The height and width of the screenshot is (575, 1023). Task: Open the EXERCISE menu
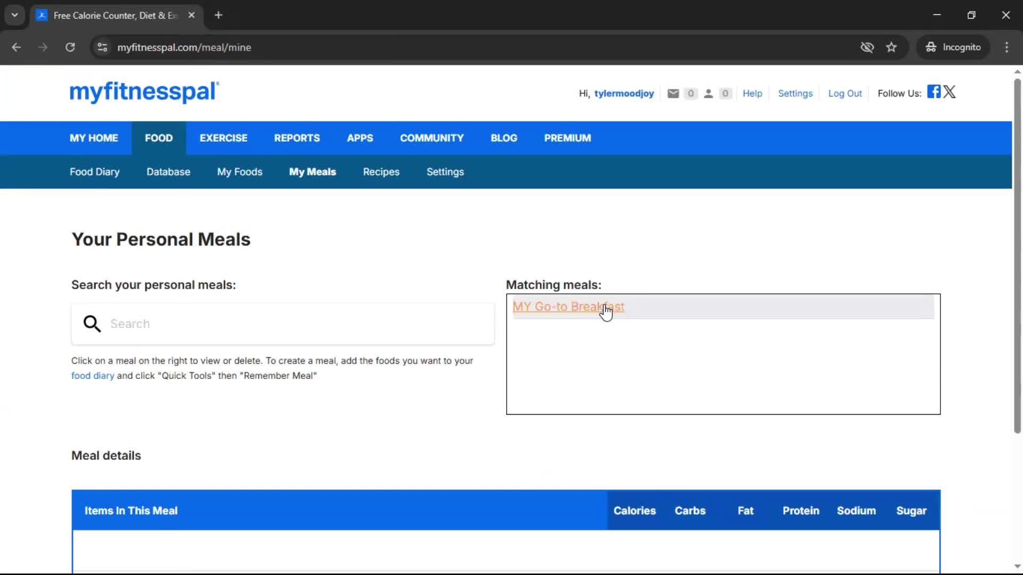[x=223, y=138]
